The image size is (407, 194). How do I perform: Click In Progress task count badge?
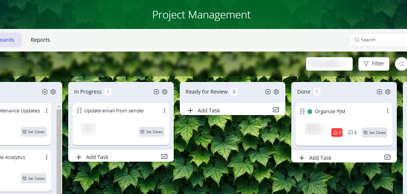pos(108,92)
